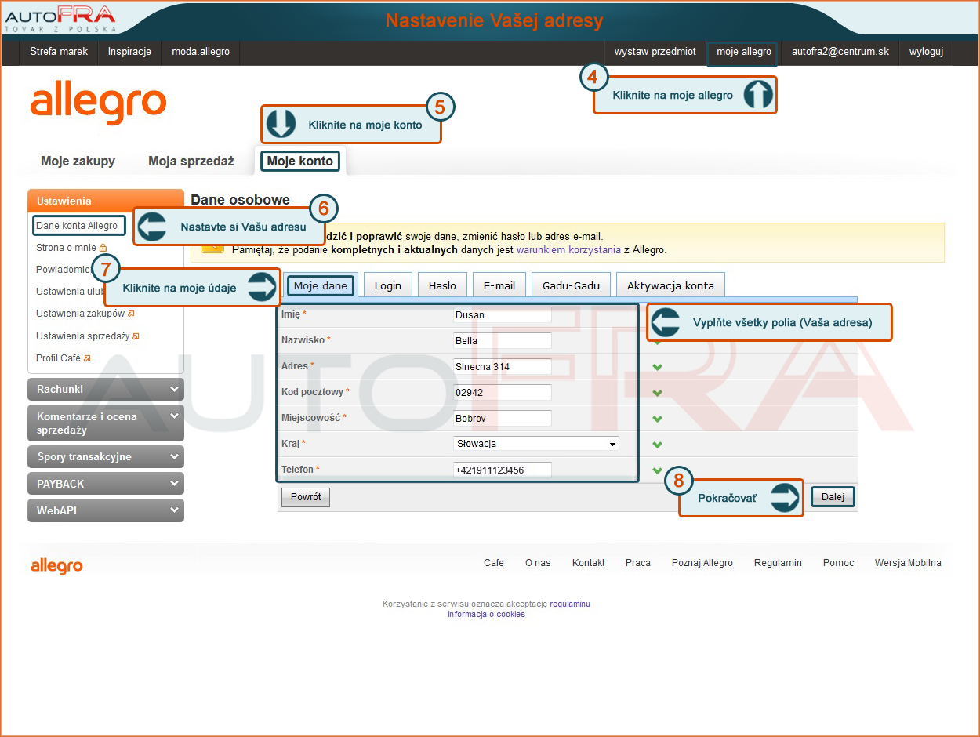Expand the PAYBACK sidebar section
Screen dimensions: 980x737
pos(106,484)
